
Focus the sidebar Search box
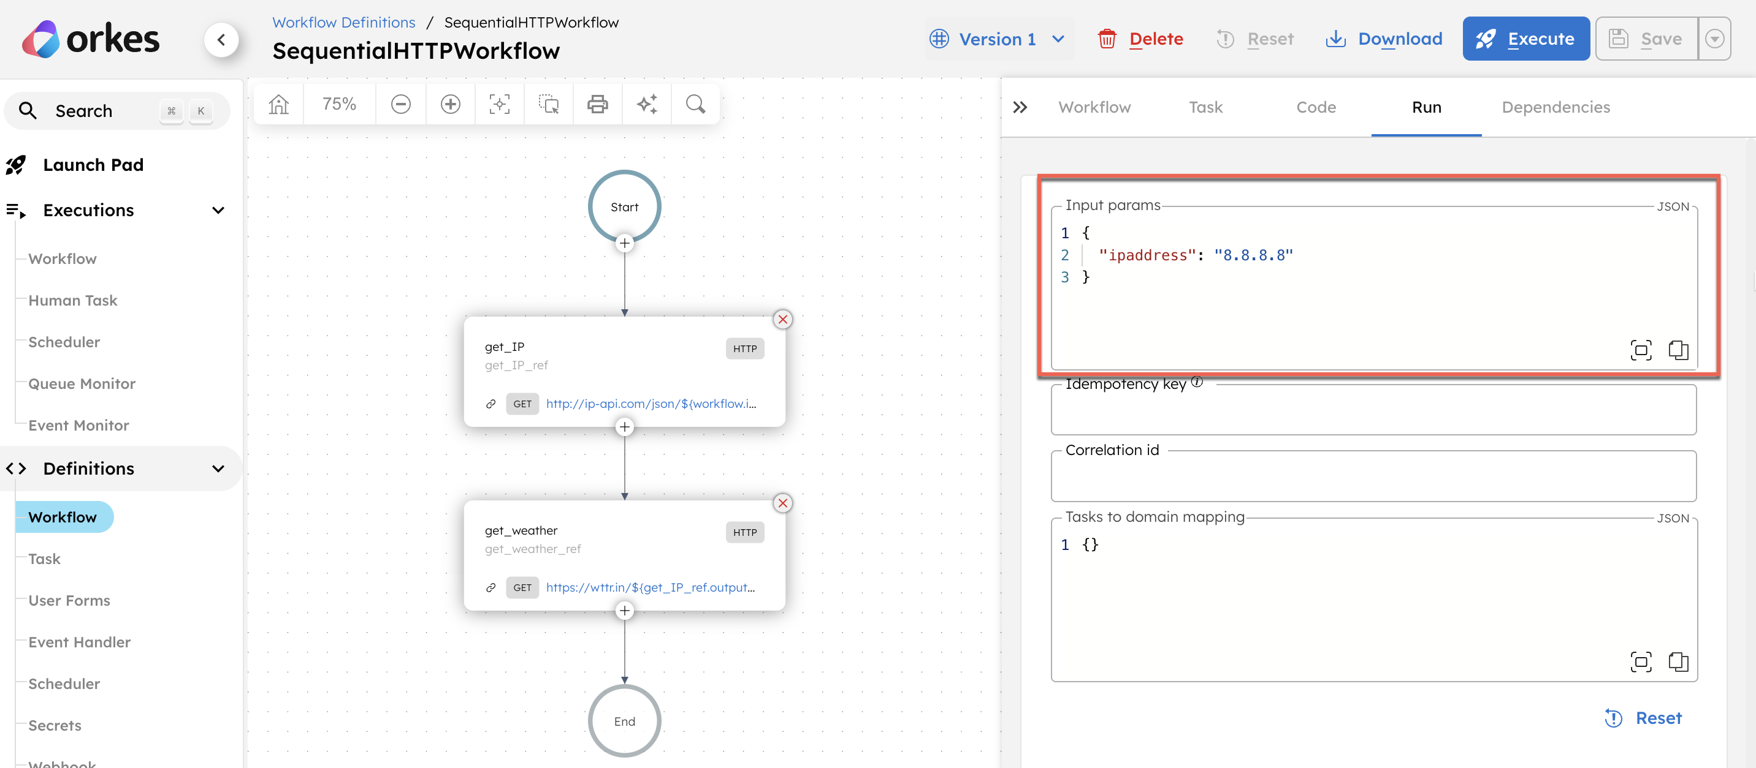(117, 110)
